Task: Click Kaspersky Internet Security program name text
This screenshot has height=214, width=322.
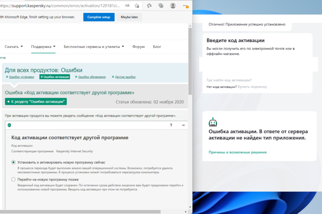Action: (x=75, y=151)
